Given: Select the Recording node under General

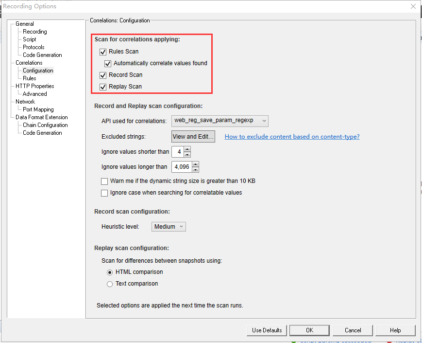Looking at the screenshot, I should 34,31.
